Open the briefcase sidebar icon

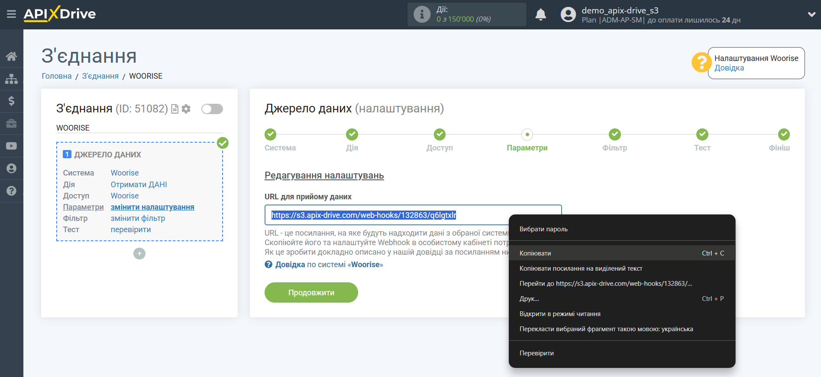click(x=12, y=124)
